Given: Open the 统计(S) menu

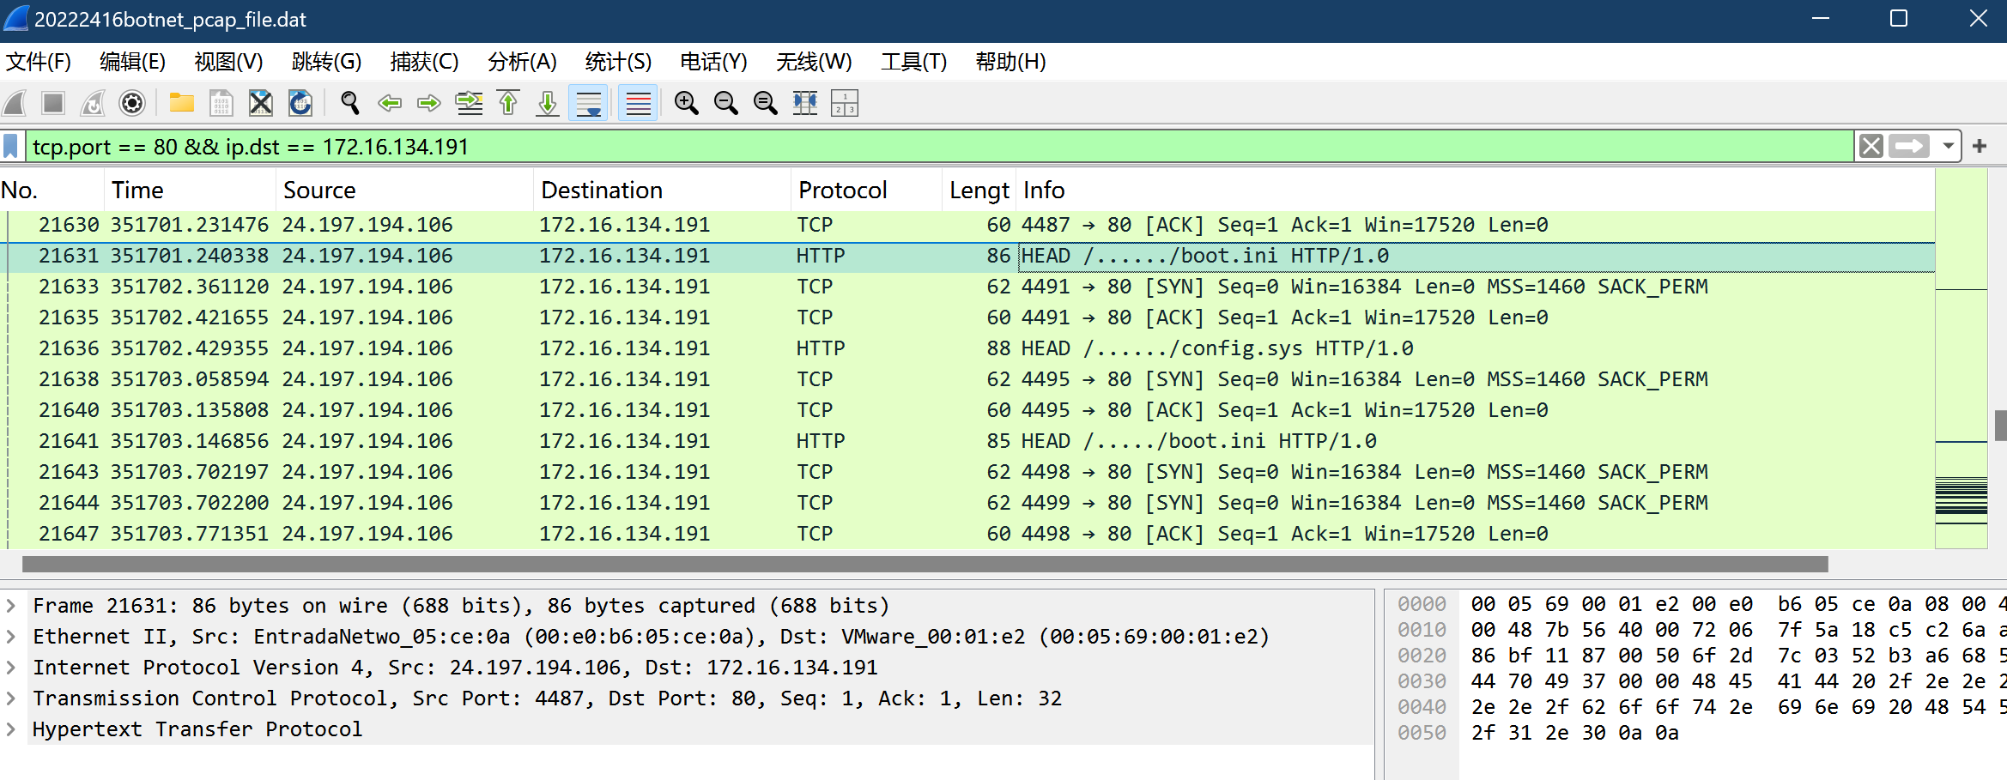Looking at the screenshot, I should [618, 62].
